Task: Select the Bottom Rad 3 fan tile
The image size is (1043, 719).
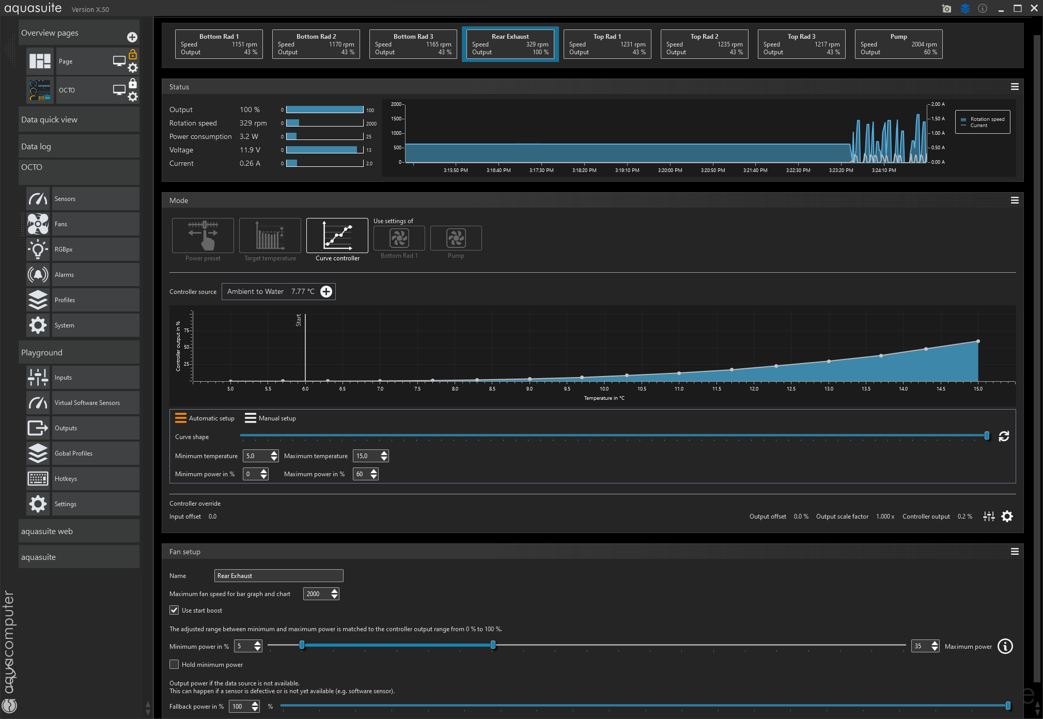Action: (x=413, y=44)
